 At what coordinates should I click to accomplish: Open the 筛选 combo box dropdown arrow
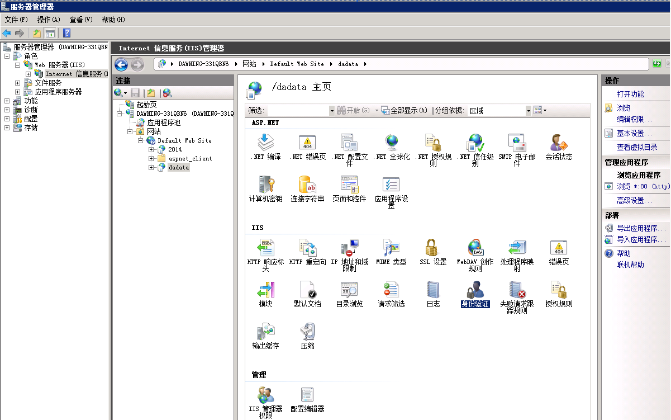332,111
